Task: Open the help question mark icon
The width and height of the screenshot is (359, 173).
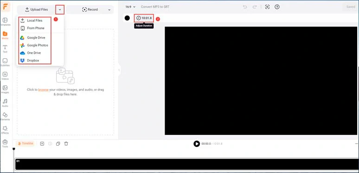Action: click(277, 7)
